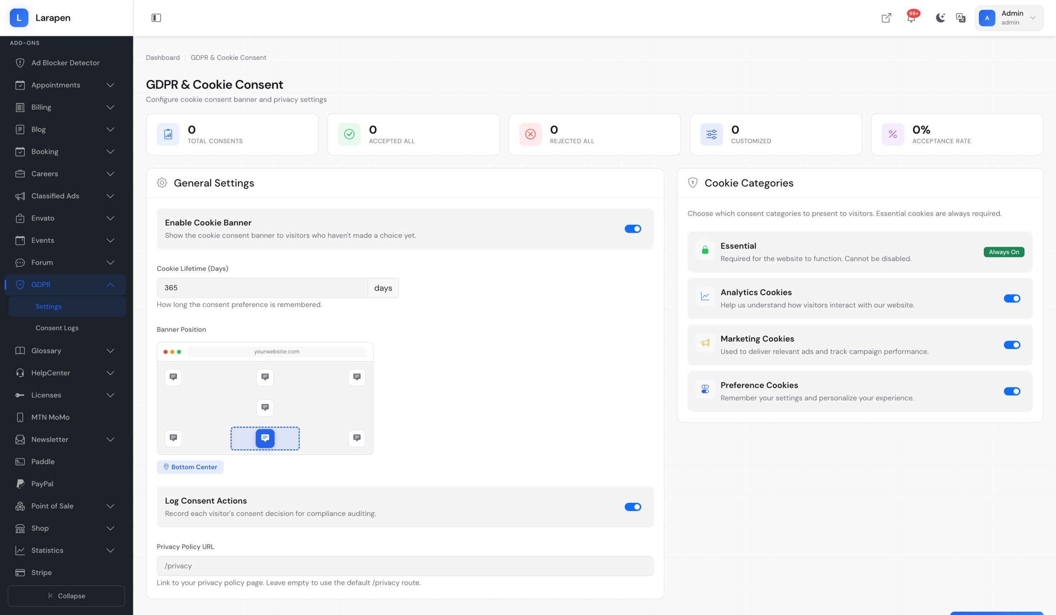This screenshot has width=1056, height=615.
Task: Select top-right banner position icon
Action: pyautogui.click(x=357, y=377)
